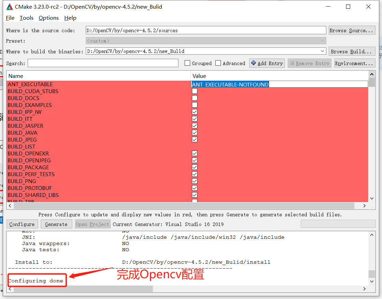
Task: Click the configure progress bar
Action: point(338,224)
